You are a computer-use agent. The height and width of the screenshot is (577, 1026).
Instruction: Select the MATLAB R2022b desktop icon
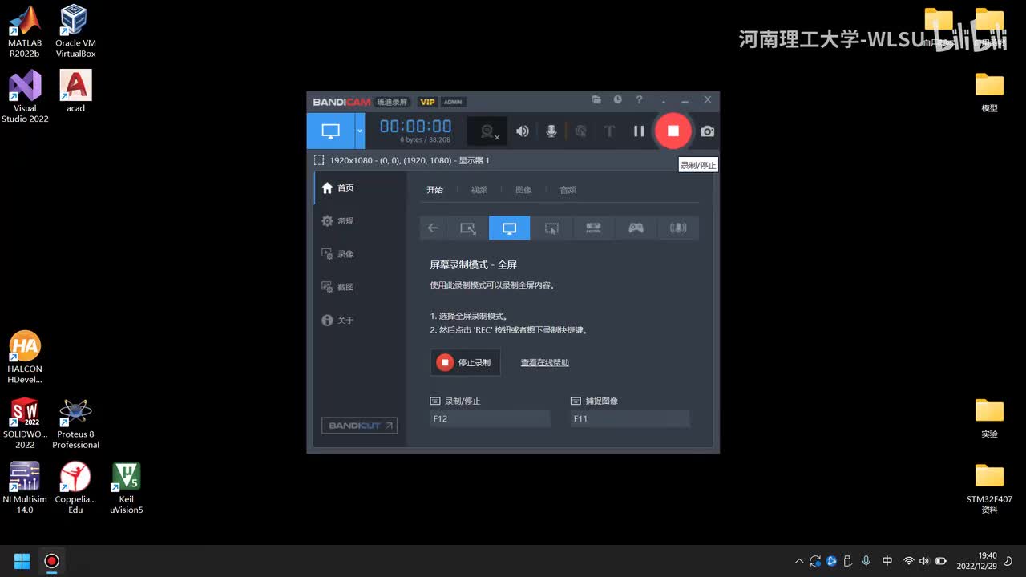(25, 32)
